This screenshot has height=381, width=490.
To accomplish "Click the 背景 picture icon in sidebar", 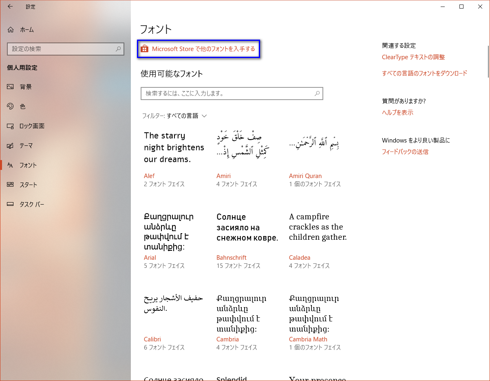I will (x=11, y=87).
